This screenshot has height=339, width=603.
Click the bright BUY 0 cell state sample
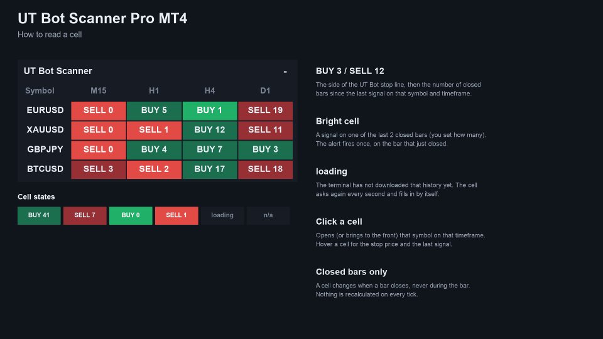pos(131,215)
